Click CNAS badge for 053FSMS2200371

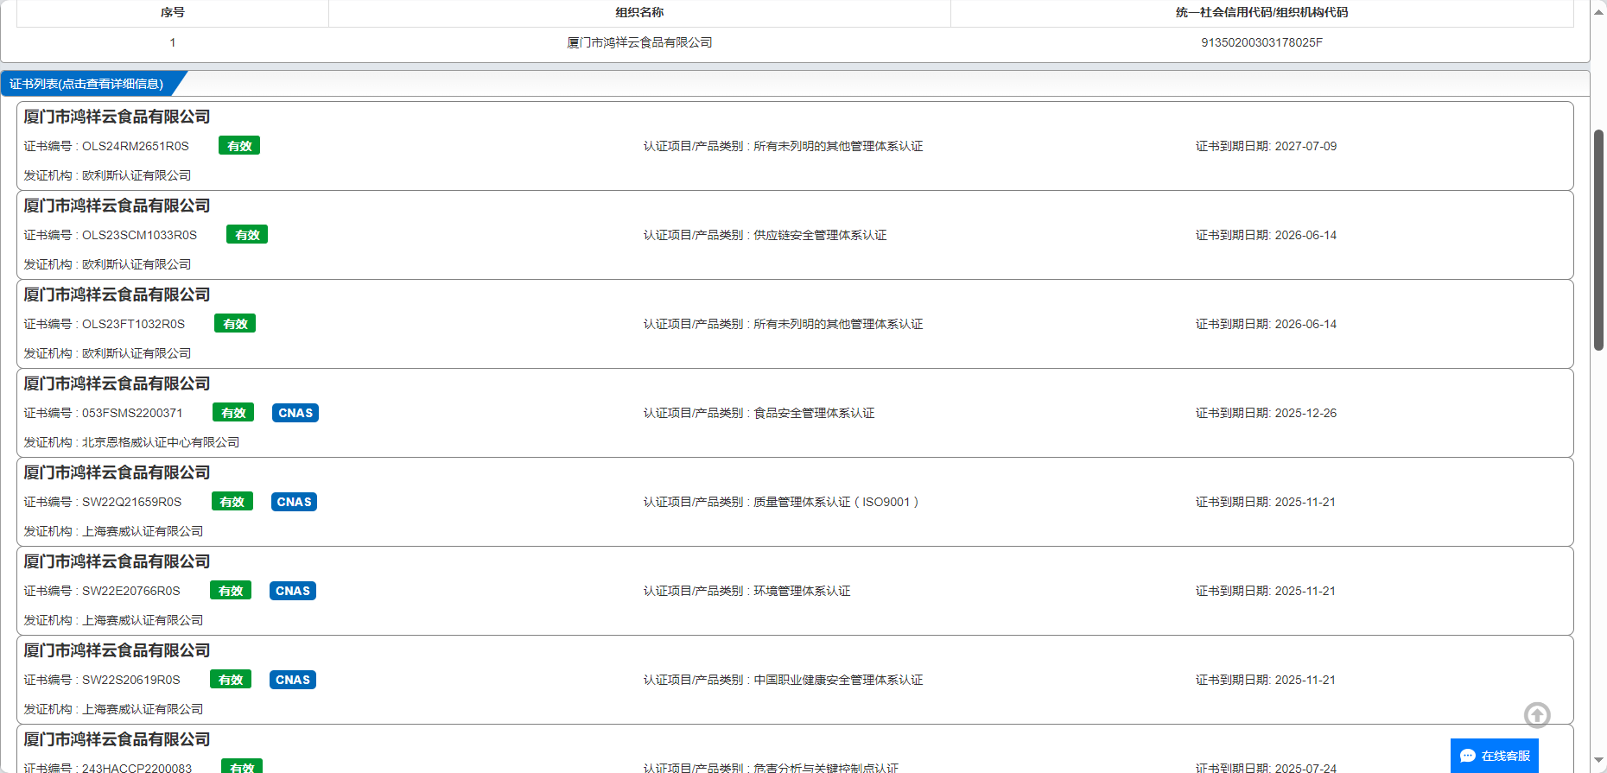[x=295, y=413]
